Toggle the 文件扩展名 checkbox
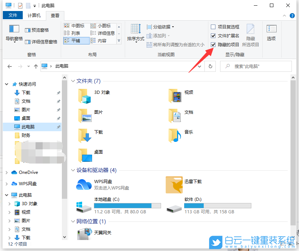The height and width of the screenshot is (251, 299). click(213, 36)
